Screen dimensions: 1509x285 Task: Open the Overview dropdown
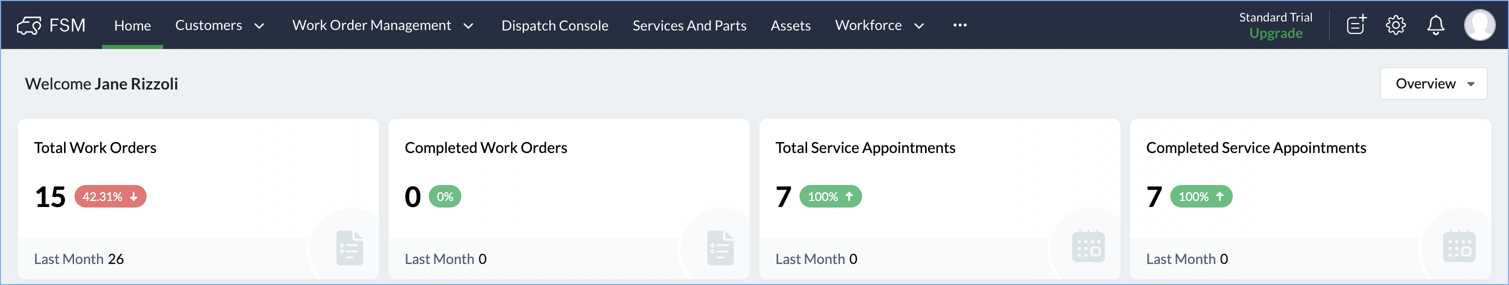(1433, 83)
